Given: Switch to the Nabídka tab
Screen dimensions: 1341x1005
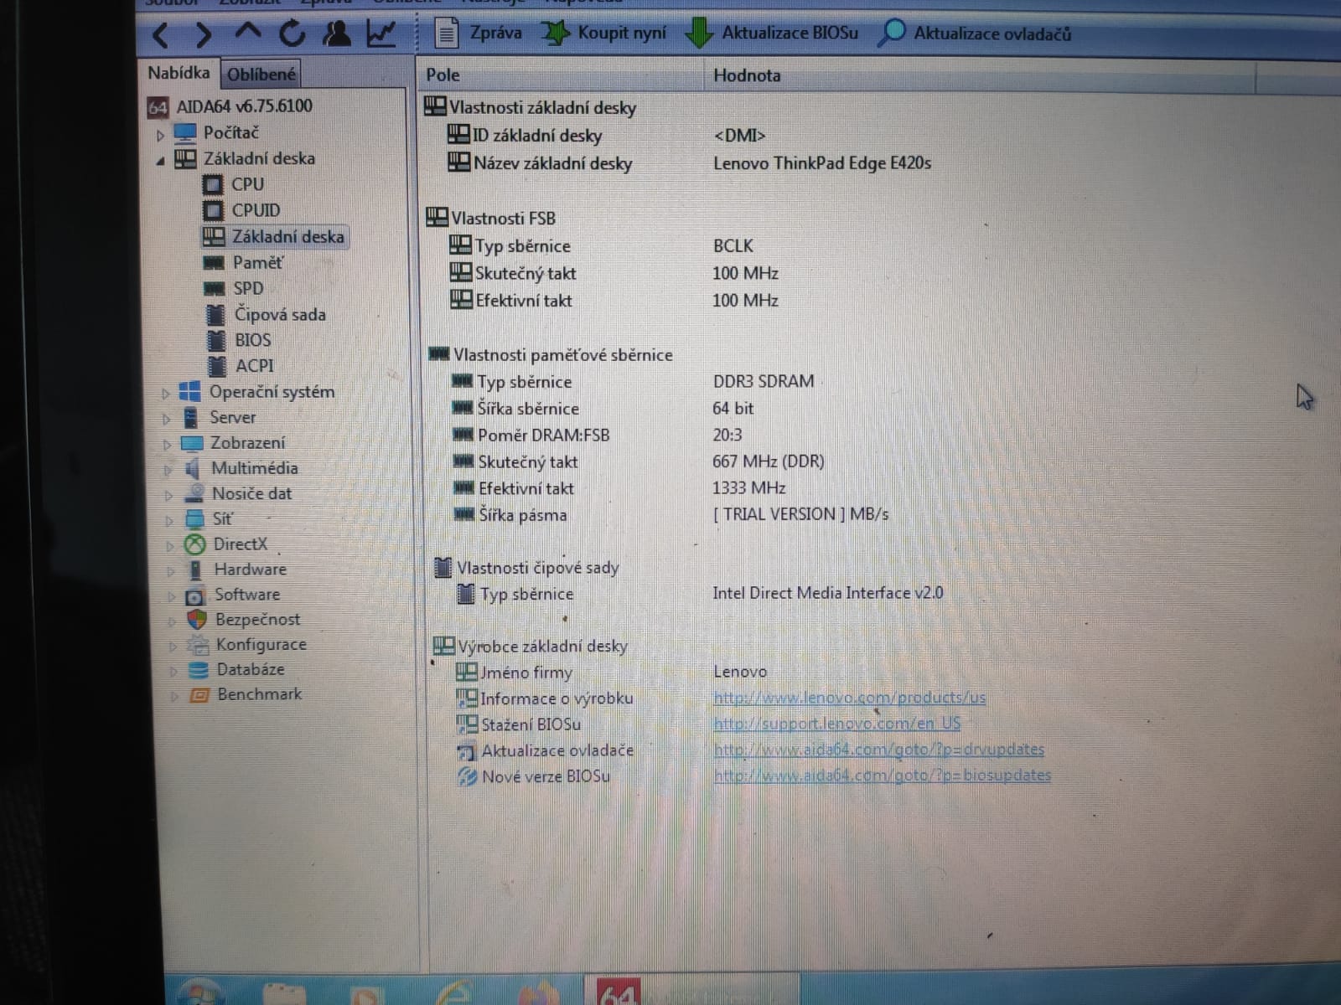Looking at the screenshot, I should pos(179,73).
